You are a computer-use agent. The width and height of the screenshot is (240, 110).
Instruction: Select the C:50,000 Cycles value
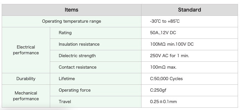coord(166,79)
